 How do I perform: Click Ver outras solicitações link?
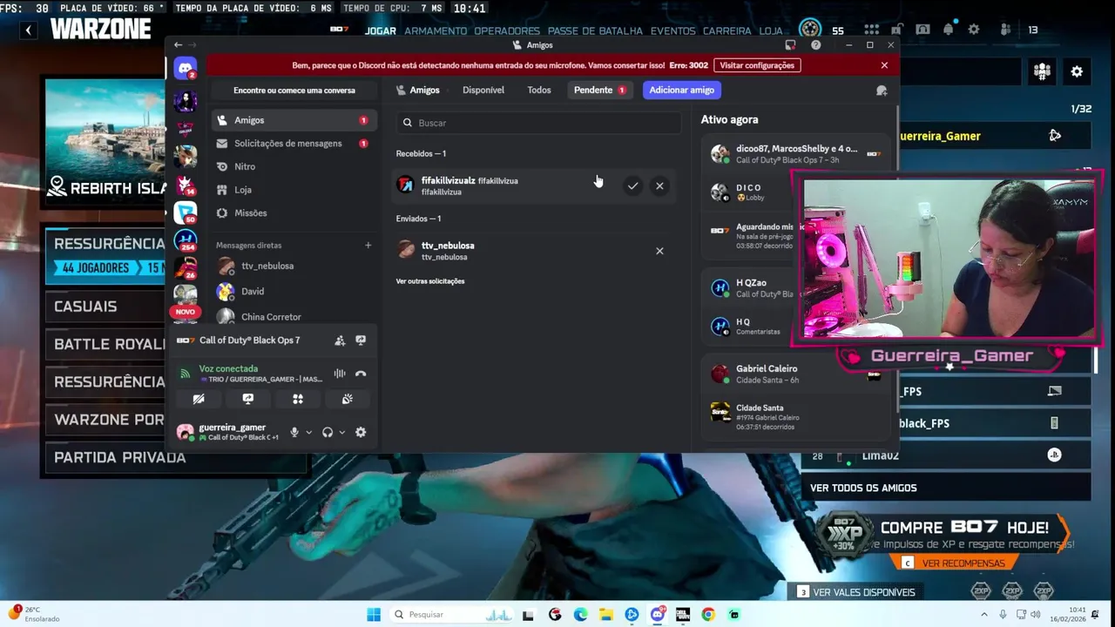click(x=430, y=281)
